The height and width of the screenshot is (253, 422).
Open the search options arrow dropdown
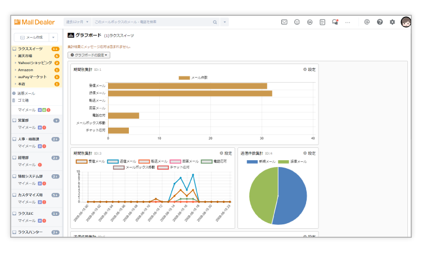click(x=225, y=22)
